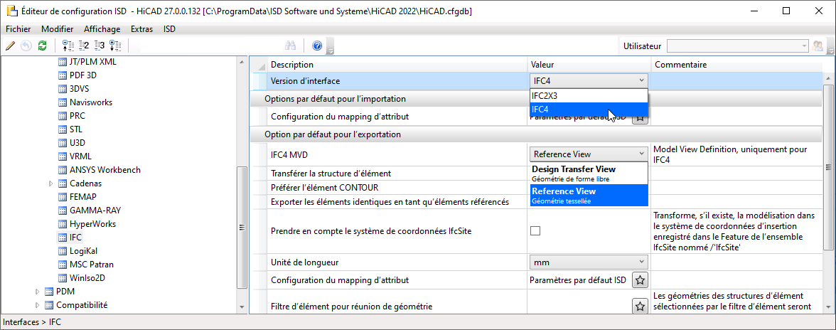Choose Design Transfer View option

pos(589,174)
